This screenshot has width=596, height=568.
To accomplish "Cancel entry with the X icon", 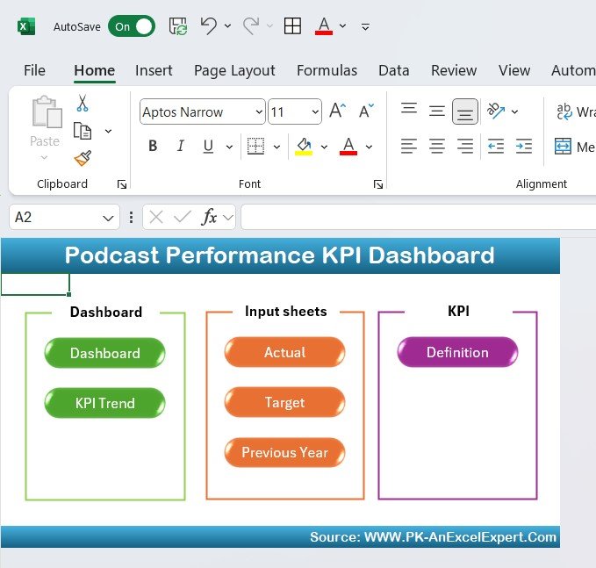I will (156, 218).
